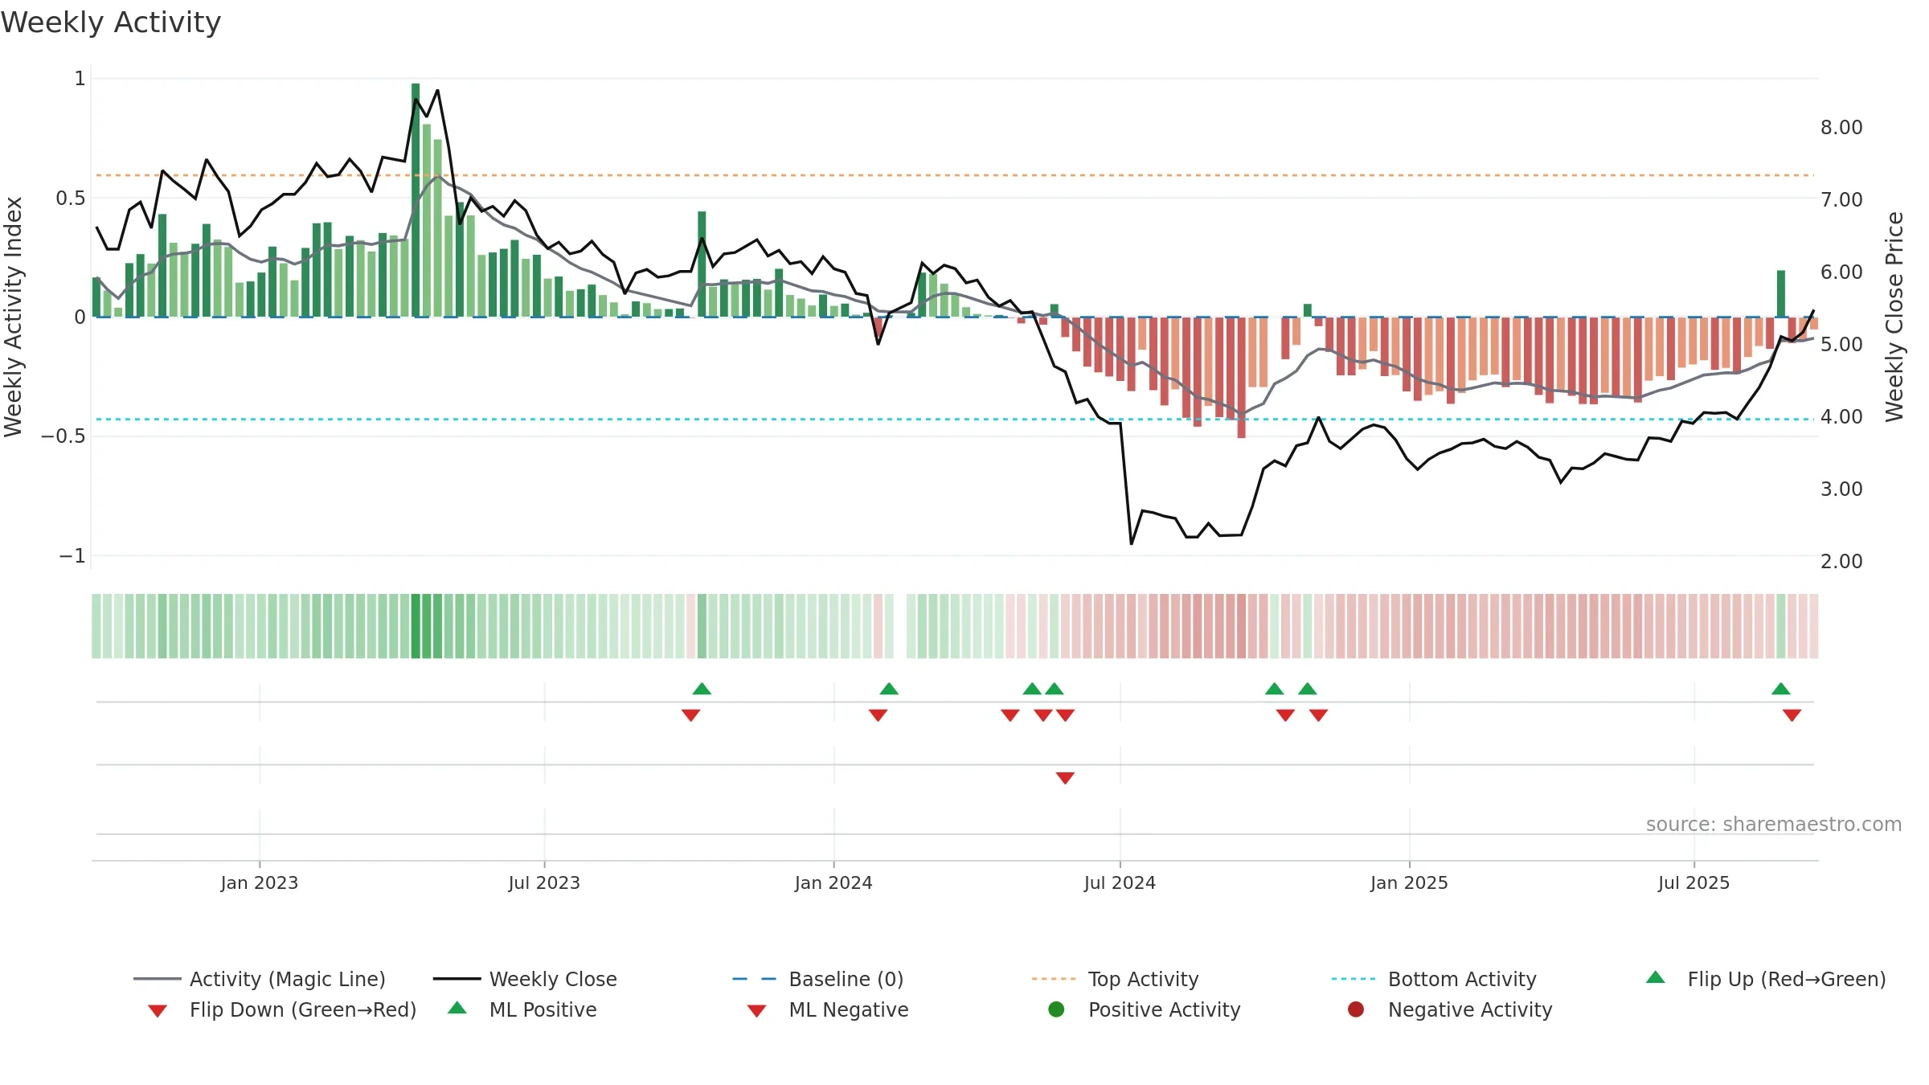This screenshot has width=1929, height=1085.
Task: Toggle the ML Negative legend entry
Action: click(828, 1009)
